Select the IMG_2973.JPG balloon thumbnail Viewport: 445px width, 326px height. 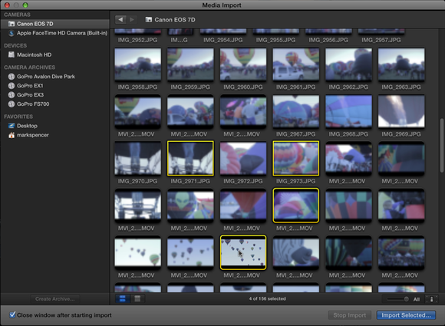click(x=295, y=158)
